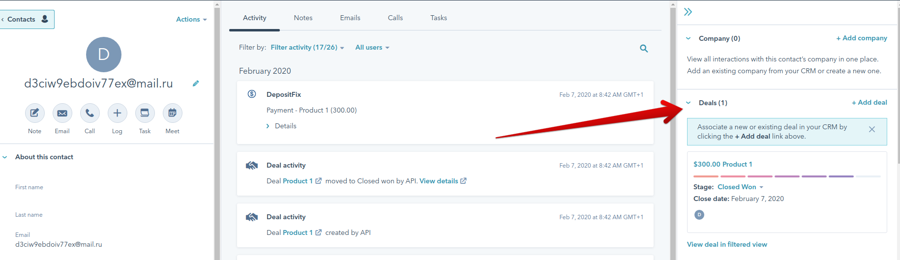The width and height of the screenshot is (900, 260).
Task: Click Payment - Product 1 (300.00) text
Action: 312,111
